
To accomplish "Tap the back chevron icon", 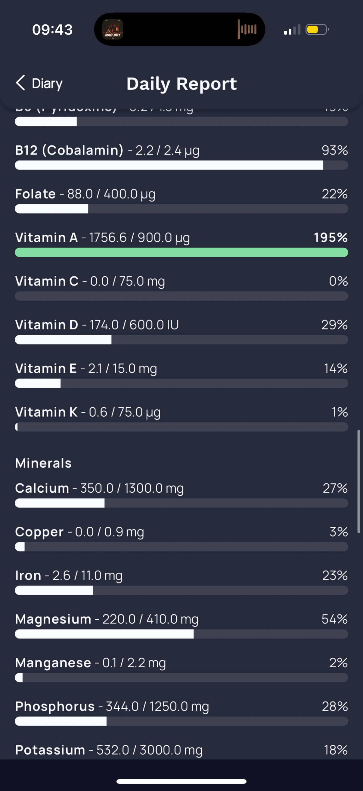I will [20, 83].
